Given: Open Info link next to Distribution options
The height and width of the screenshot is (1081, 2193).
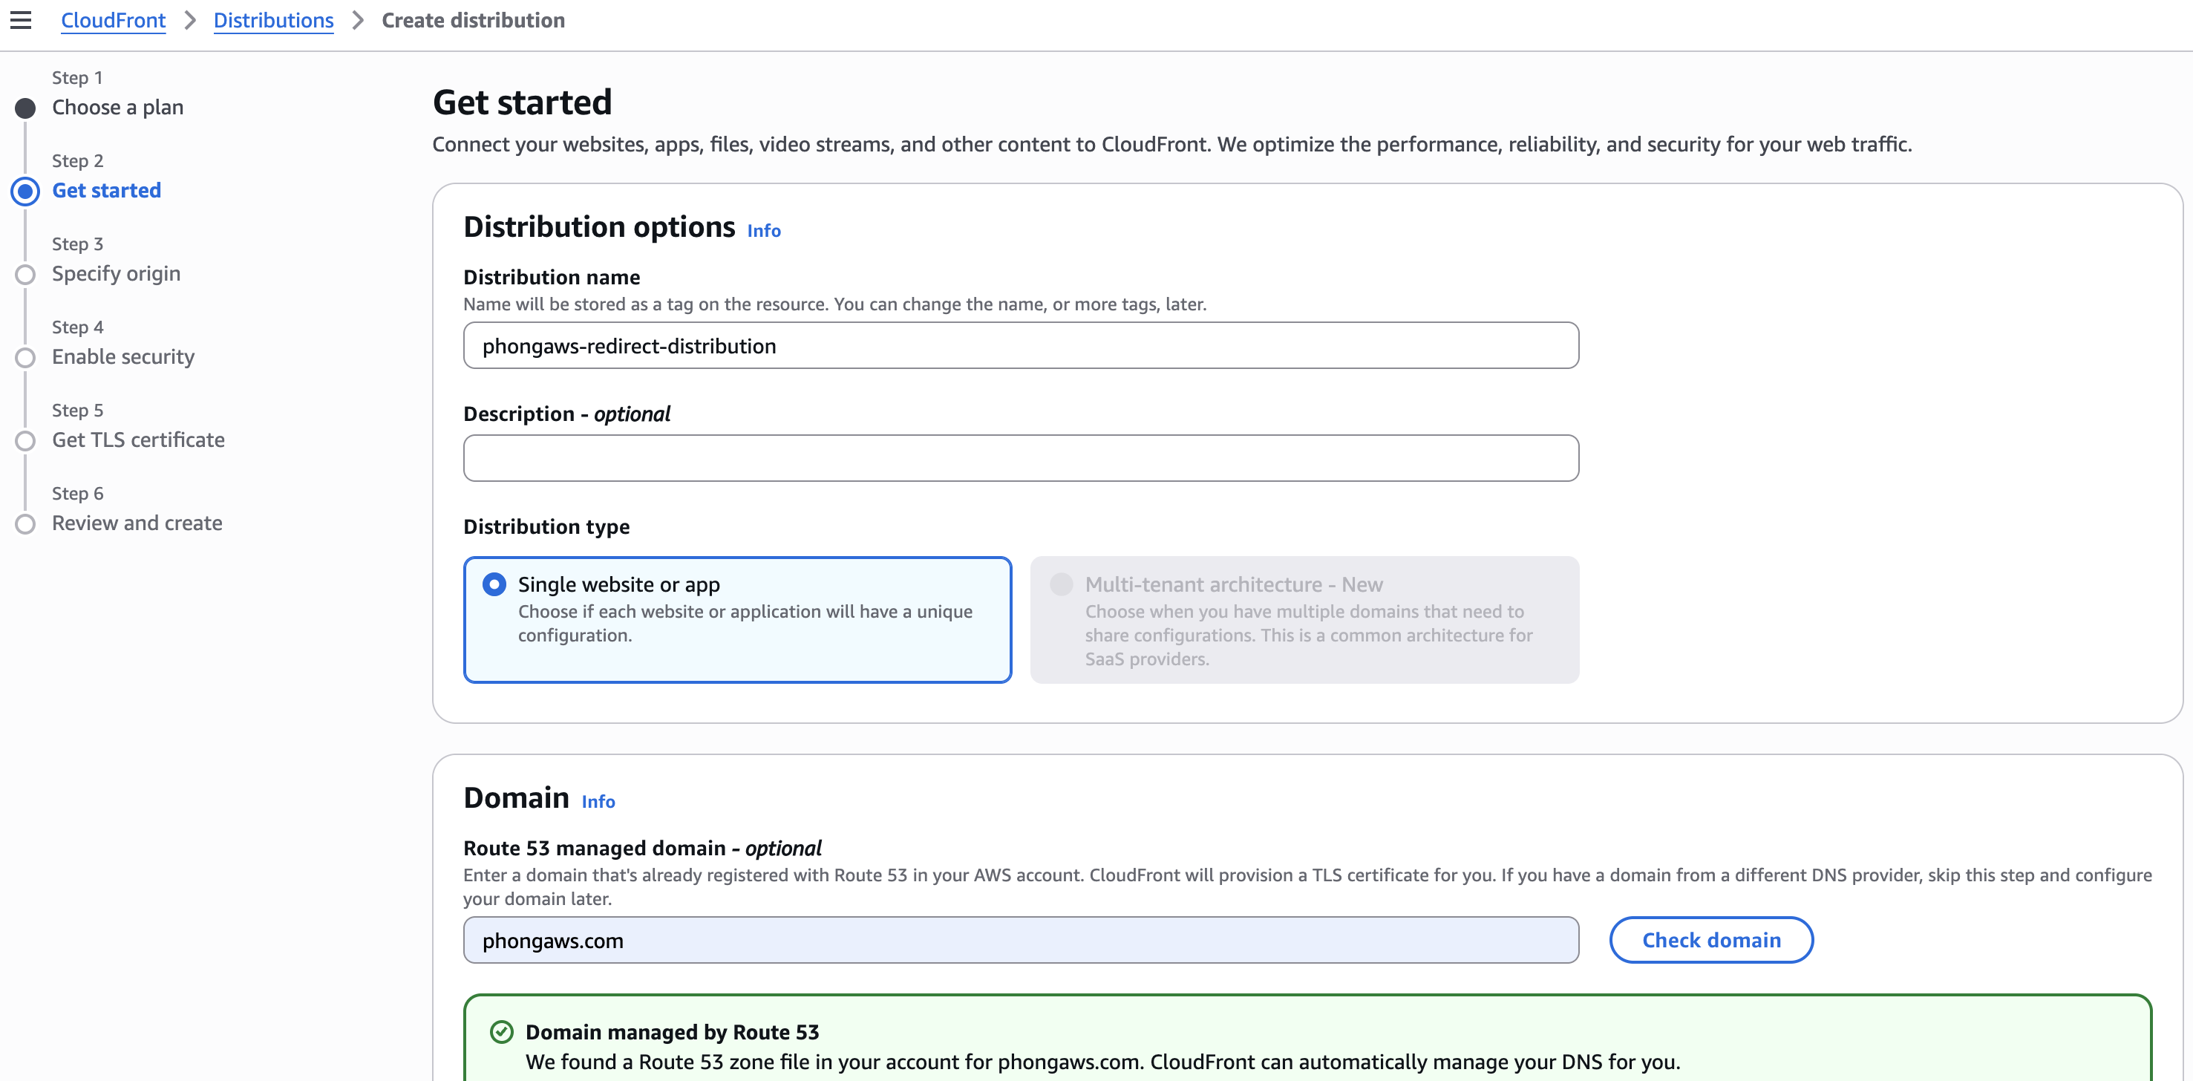Looking at the screenshot, I should (764, 231).
